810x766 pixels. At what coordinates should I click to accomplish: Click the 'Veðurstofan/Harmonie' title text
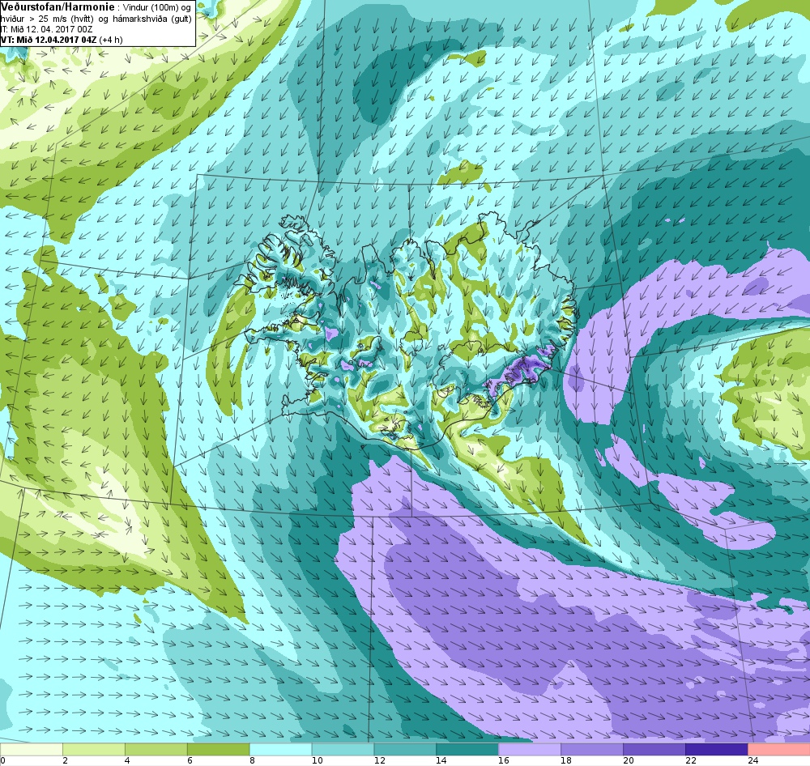58,7
